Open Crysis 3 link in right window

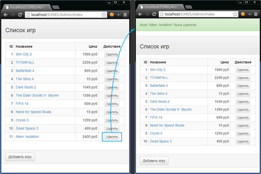[156, 133]
